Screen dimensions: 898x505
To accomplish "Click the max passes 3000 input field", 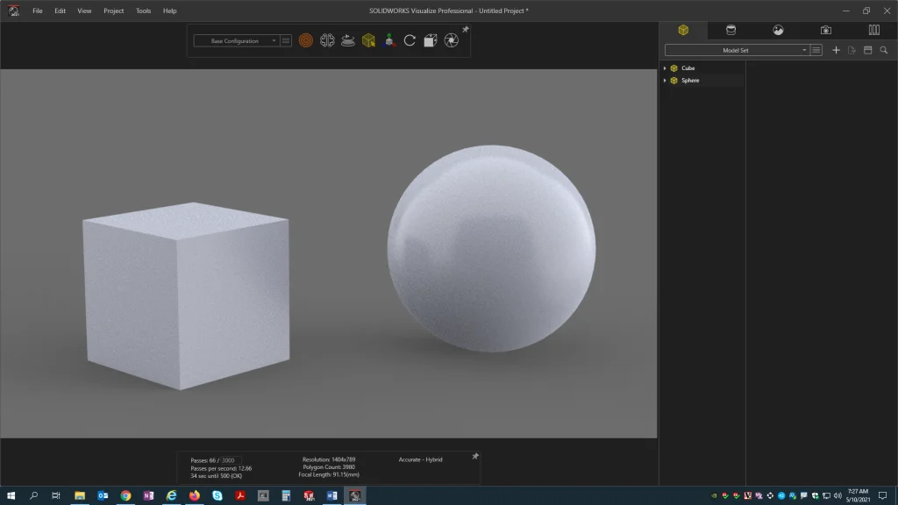I will 230,460.
